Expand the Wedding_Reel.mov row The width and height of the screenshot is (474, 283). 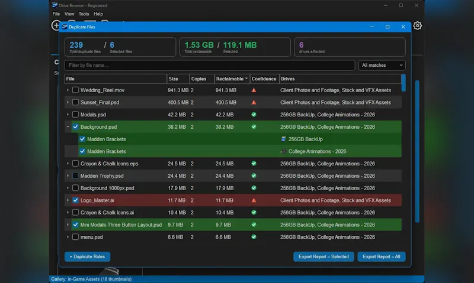pos(68,90)
